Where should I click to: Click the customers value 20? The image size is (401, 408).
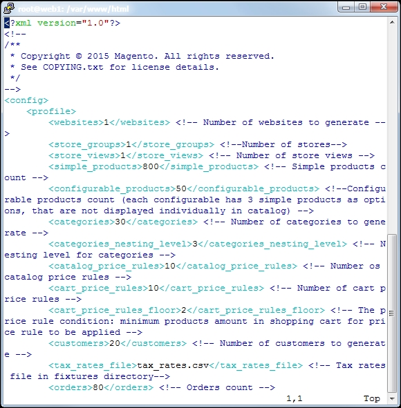pos(115,344)
